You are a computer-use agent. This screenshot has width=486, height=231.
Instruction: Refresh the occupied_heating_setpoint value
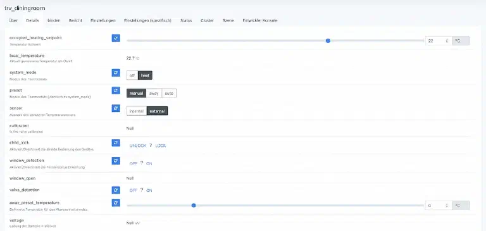coord(116,38)
